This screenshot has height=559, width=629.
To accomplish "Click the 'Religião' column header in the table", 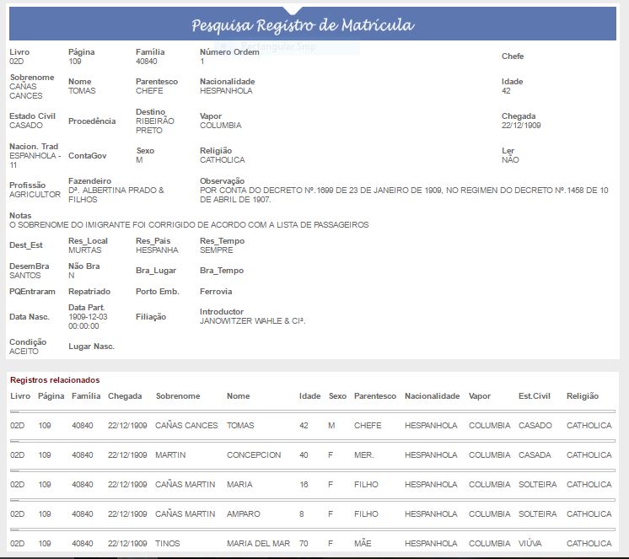I will pyautogui.click(x=582, y=396).
